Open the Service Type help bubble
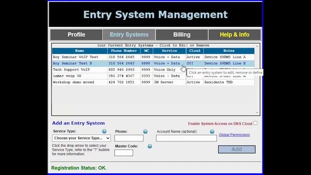 pyautogui.click(x=104, y=131)
